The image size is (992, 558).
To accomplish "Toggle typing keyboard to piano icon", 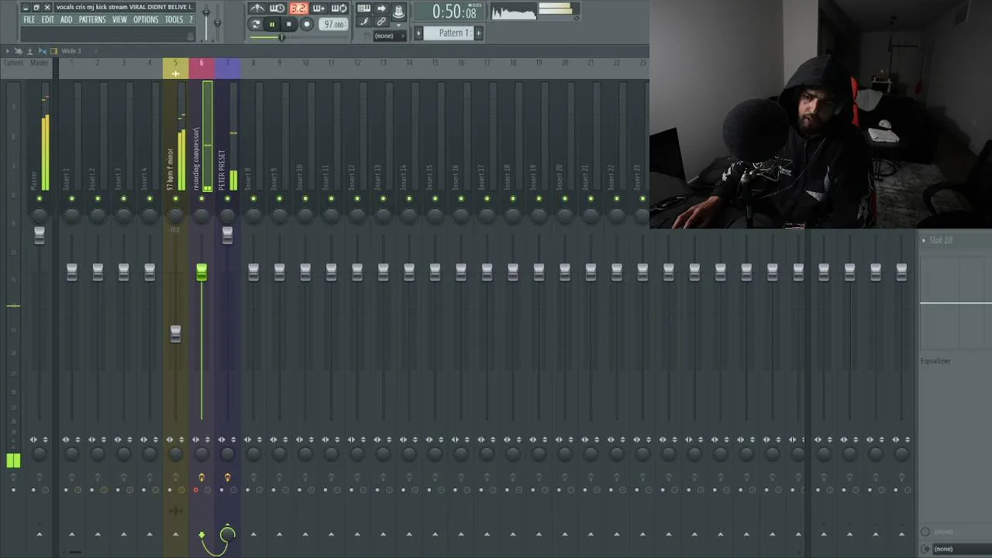I will 363,9.
